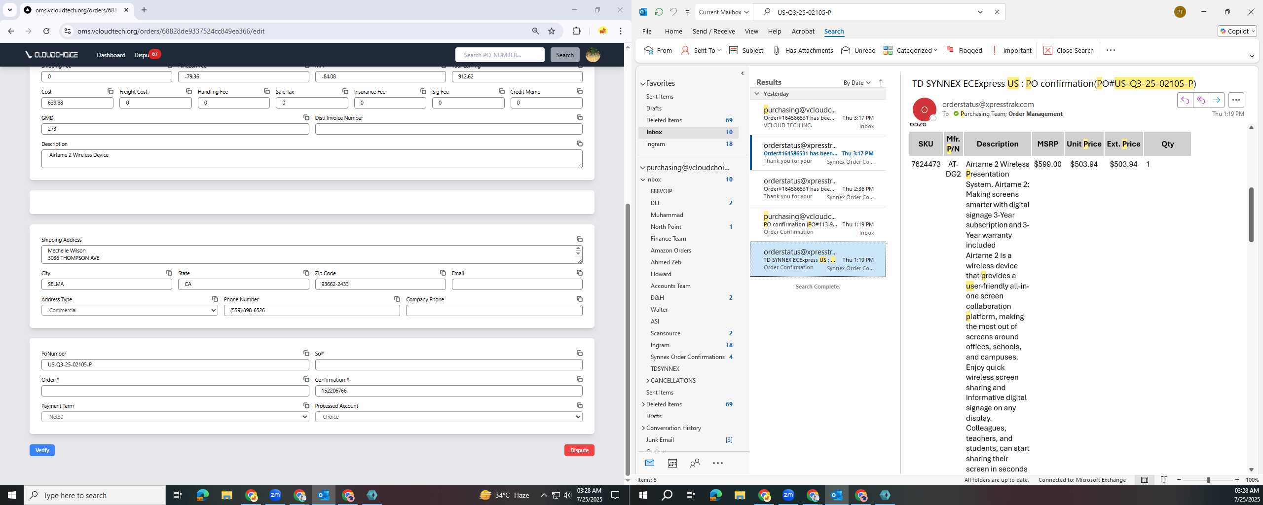1263x505 pixels.
Task: Copy the Credit Memo field value
Action: 580,91
